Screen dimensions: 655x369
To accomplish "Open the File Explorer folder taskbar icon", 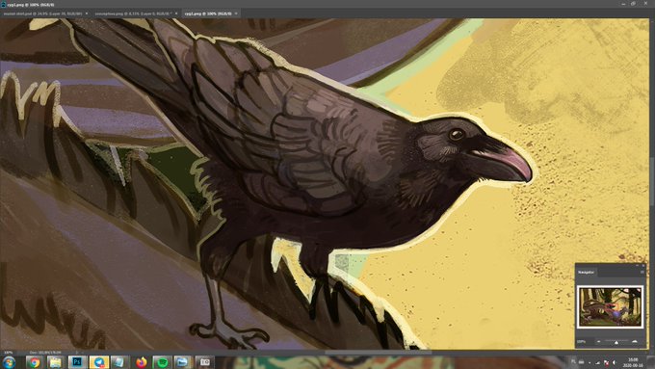I will pyautogui.click(x=56, y=362).
